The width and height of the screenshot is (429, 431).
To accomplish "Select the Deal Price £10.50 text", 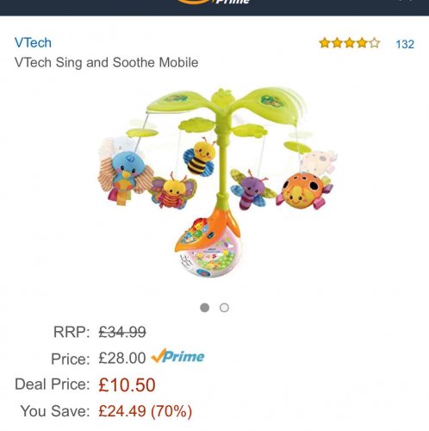I will [x=127, y=384].
